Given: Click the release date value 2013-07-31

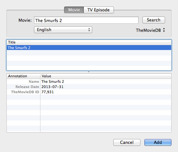Looking at the screenshot, I should click(x=52, y=87).
